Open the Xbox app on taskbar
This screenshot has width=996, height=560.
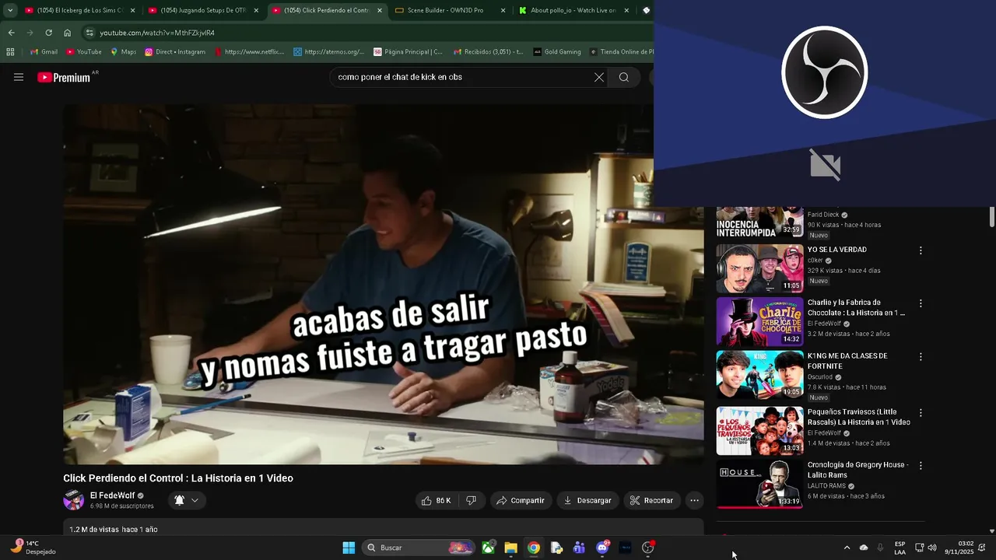point(488,548)
